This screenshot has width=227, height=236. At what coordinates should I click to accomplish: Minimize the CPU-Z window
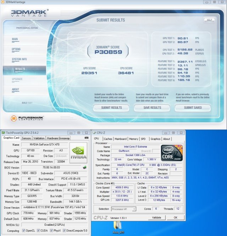(x=166, y=133)
